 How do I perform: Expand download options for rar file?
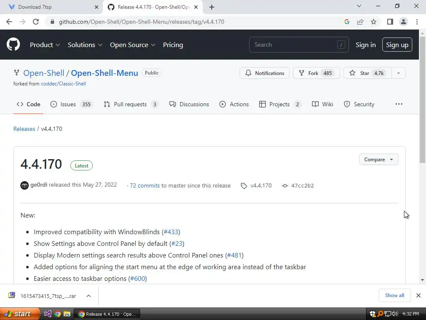pyautogui.click(x=89, y=296)
